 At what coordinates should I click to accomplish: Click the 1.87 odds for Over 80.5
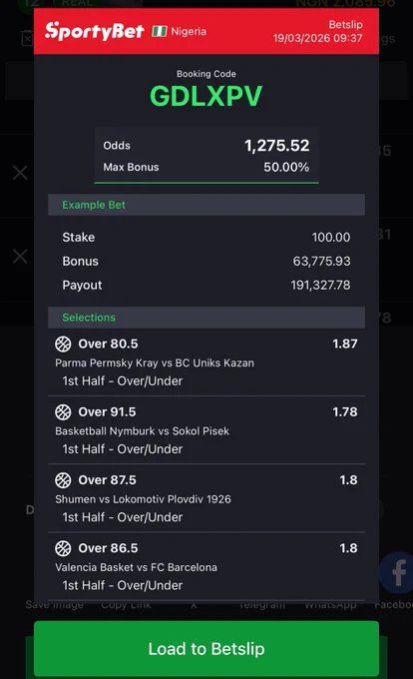click(x=345, y=343)
